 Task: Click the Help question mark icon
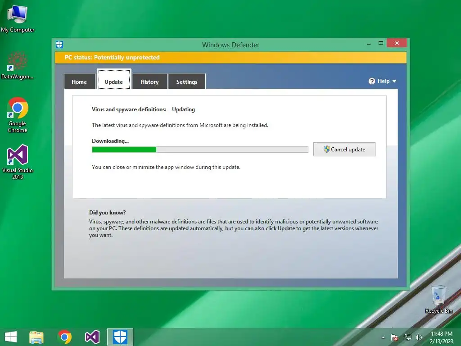point(372,81)
